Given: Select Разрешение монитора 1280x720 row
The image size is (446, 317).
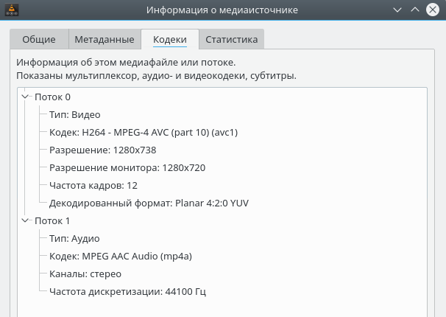Looking at the screenshot, I should (127, 167).
